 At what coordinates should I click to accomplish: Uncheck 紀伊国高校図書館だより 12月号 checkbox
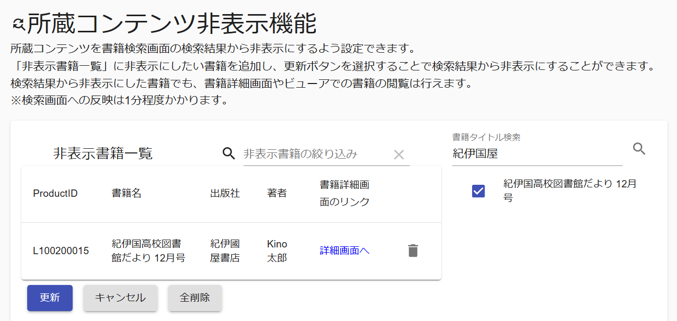pos(478,191)
